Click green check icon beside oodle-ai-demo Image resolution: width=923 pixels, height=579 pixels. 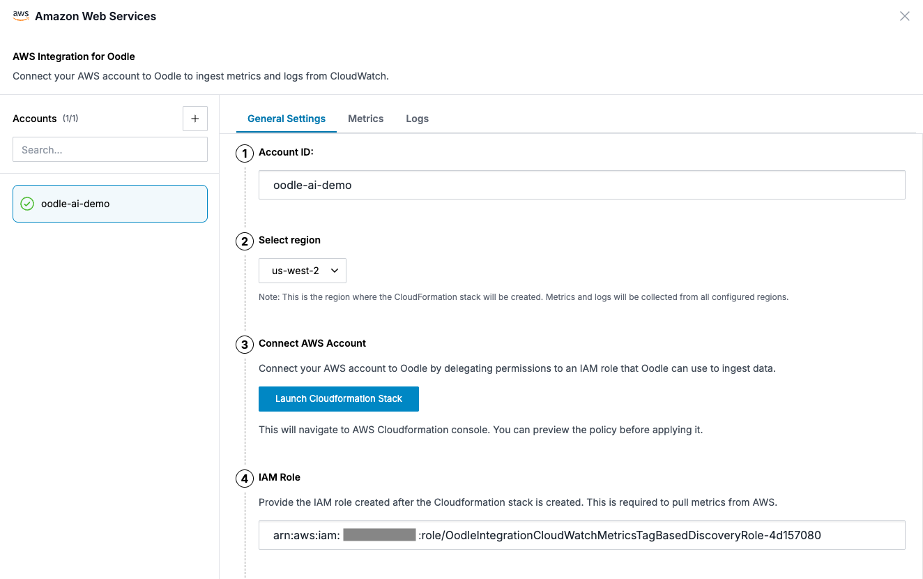(x=27, y=204)
